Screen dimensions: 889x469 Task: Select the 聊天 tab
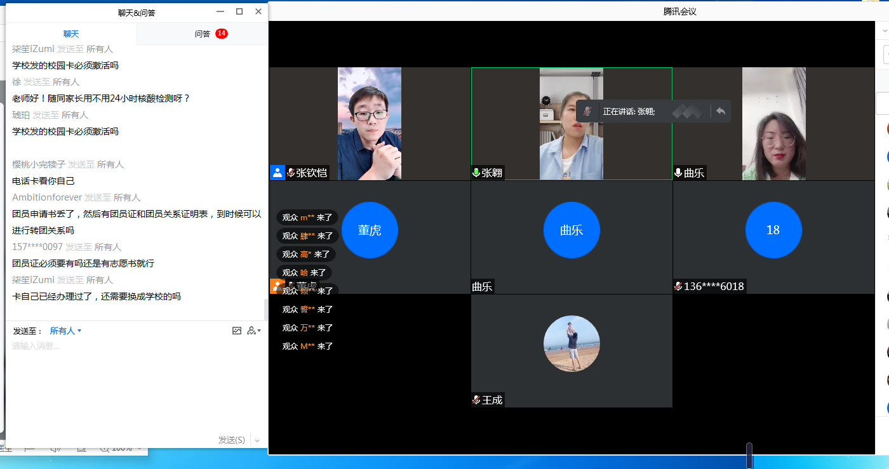71,34
